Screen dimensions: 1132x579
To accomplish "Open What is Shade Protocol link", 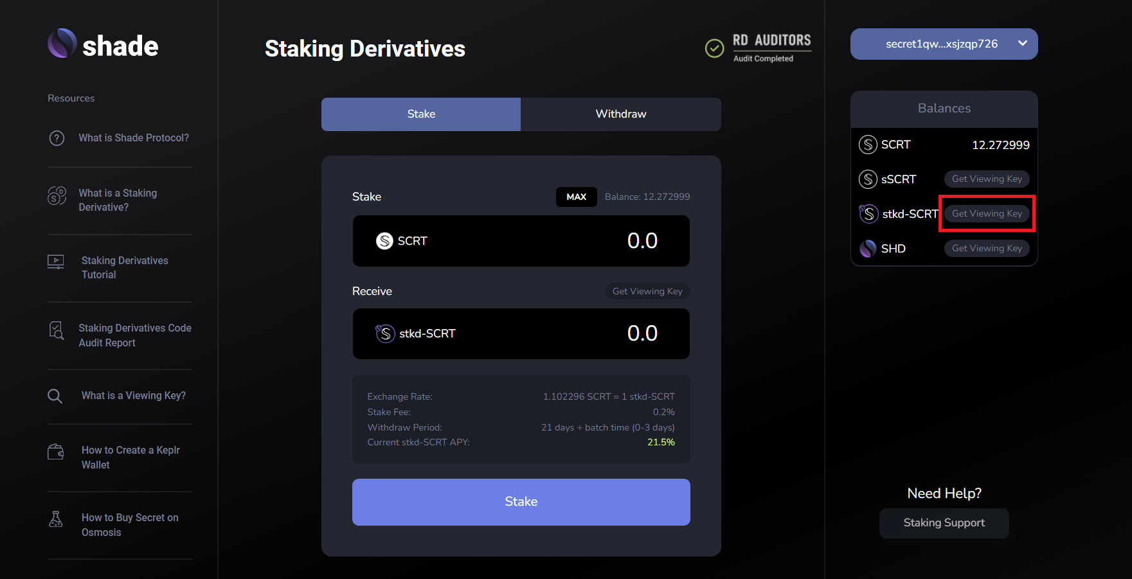I will tap(134, 138).
